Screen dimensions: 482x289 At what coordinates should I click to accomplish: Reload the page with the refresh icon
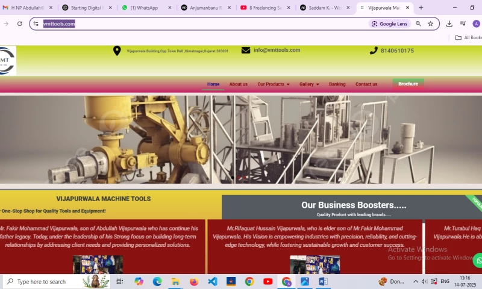coord(20,23)
